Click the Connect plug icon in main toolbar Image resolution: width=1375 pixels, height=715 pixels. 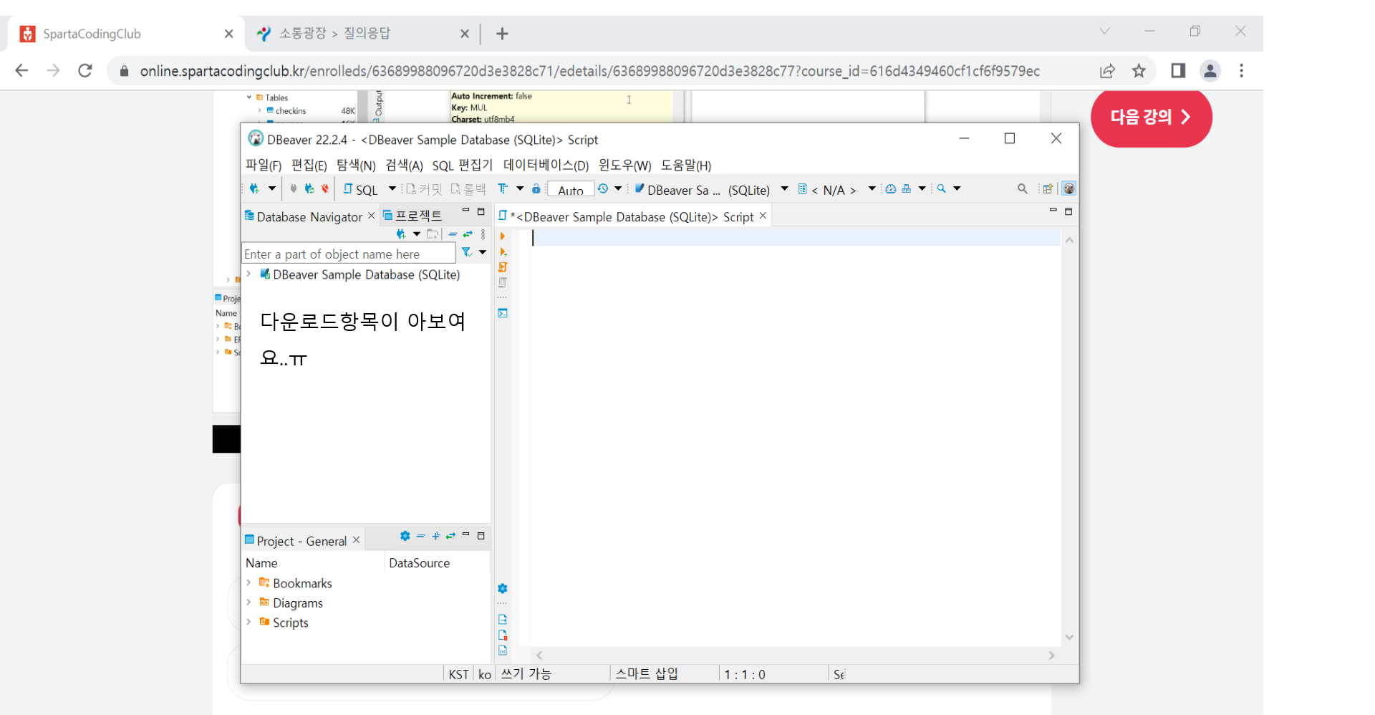pos(294,188)
